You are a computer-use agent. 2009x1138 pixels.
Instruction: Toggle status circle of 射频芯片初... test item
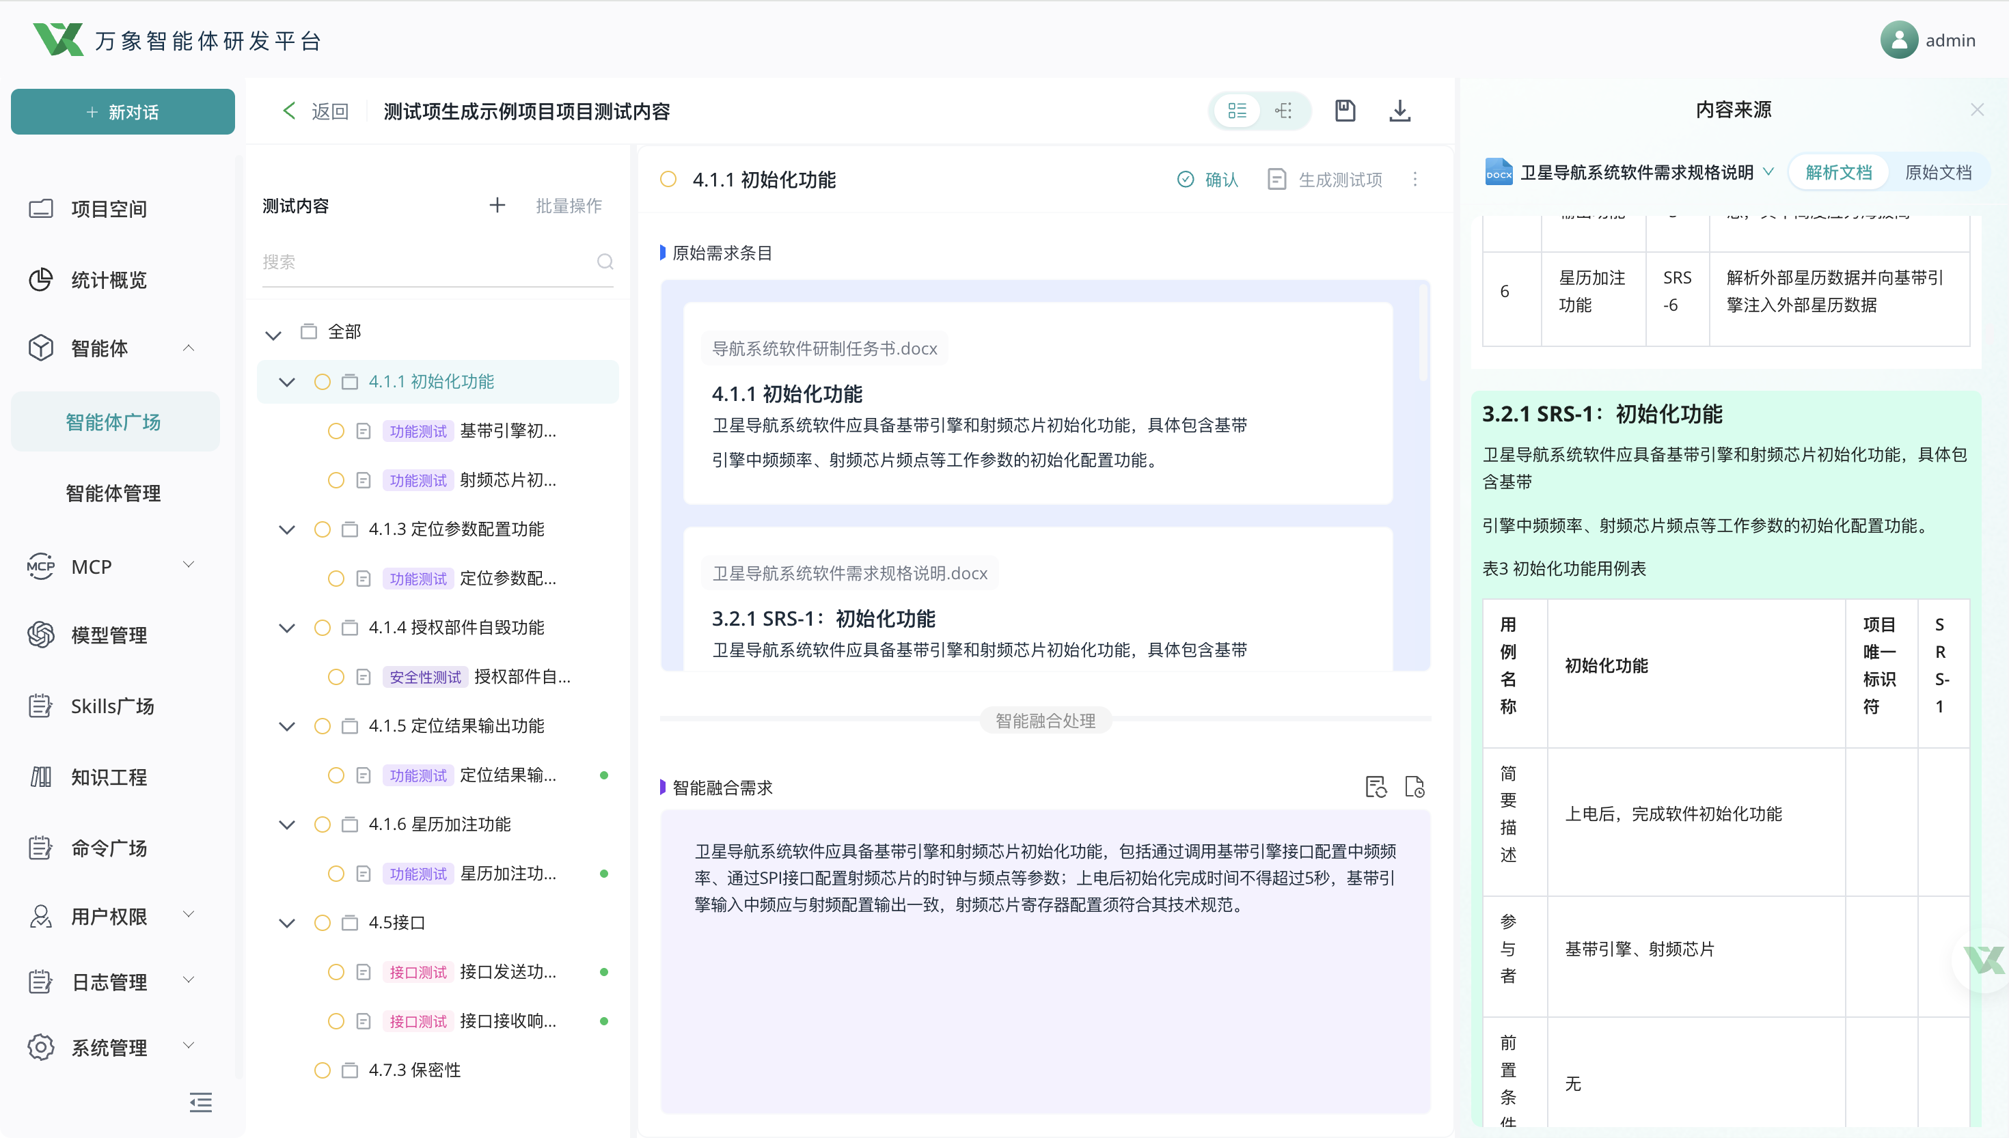(336, 480)
